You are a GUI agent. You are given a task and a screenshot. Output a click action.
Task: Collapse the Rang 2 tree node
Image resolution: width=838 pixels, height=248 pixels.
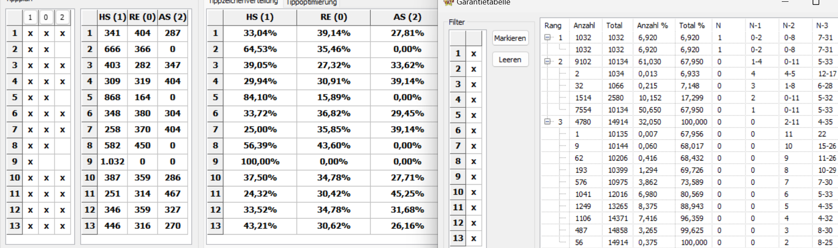point(548,62)
